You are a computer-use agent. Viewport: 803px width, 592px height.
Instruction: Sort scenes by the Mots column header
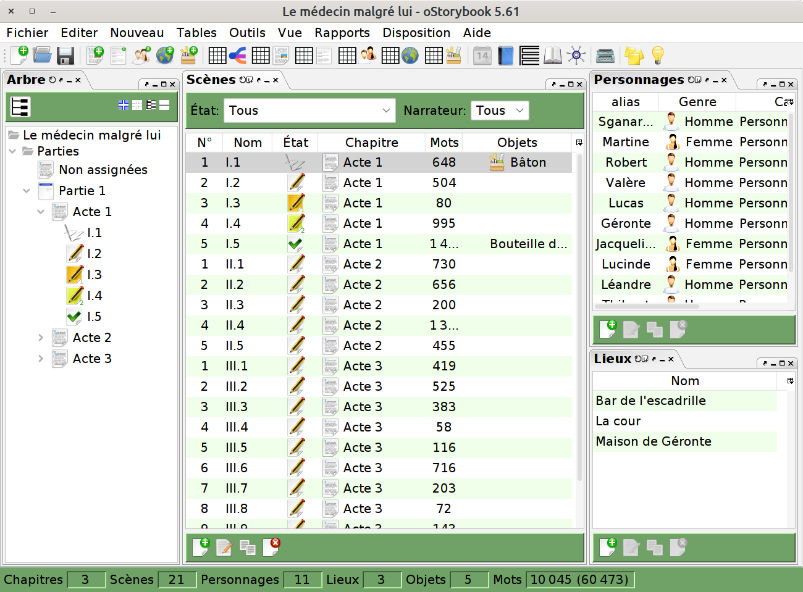click(444, 143)
